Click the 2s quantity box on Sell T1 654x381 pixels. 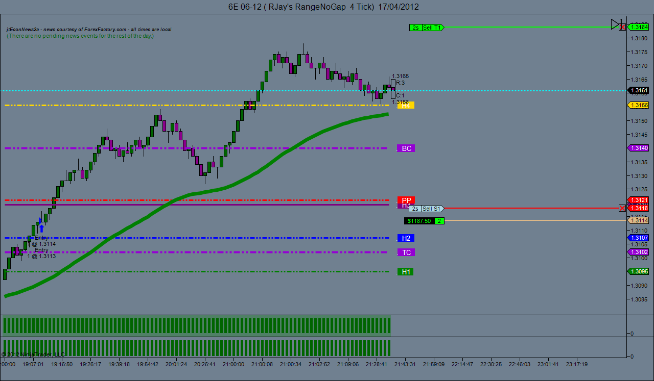pyautogui.click(x=415, y=28)
